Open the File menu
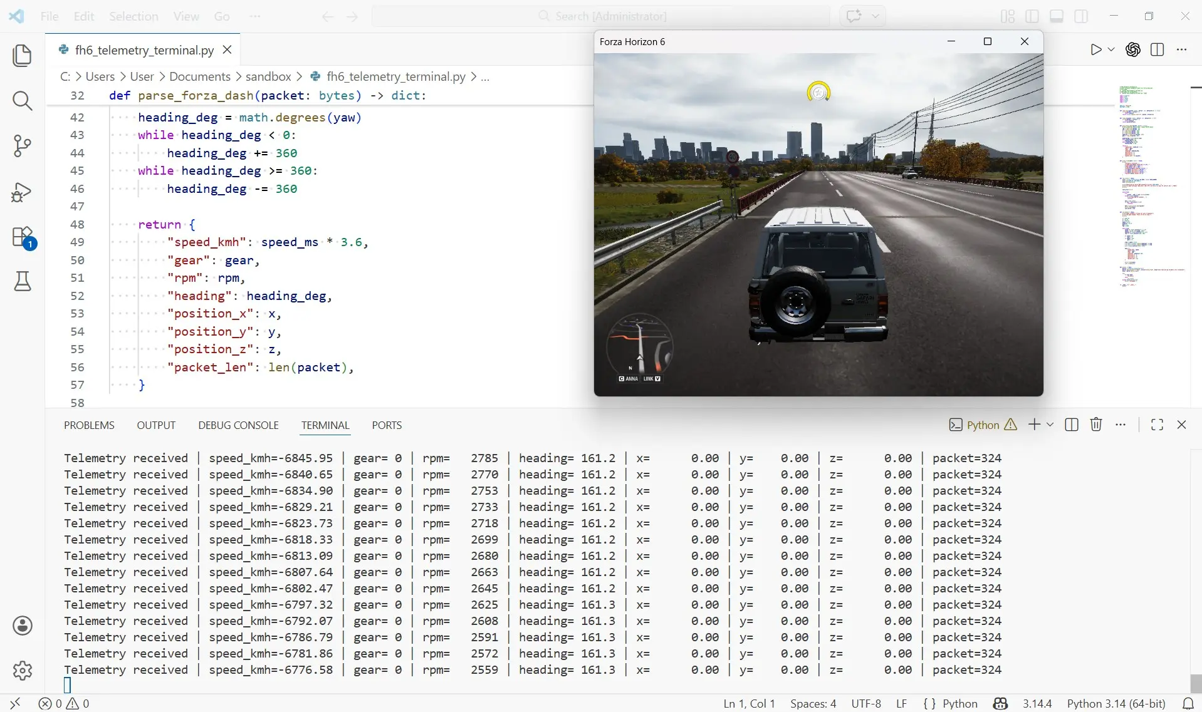1202x712 pixels. [x=50, y=16]
